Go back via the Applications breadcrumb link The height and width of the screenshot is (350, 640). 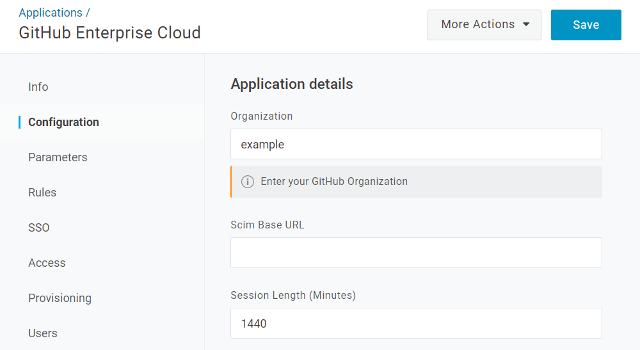tap(51, 13)
